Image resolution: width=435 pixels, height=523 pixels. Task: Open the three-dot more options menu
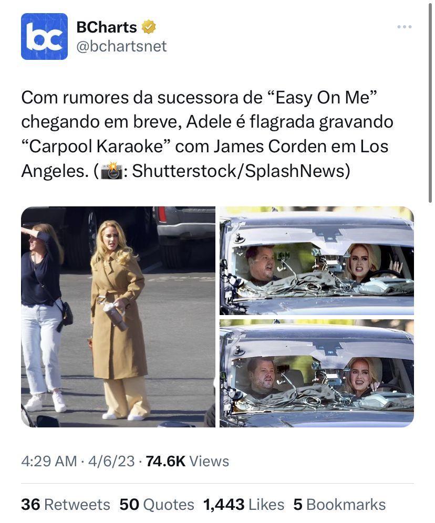click(405, 27)
